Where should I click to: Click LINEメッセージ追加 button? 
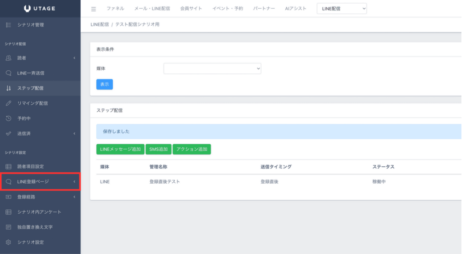[x=120, y=149]
